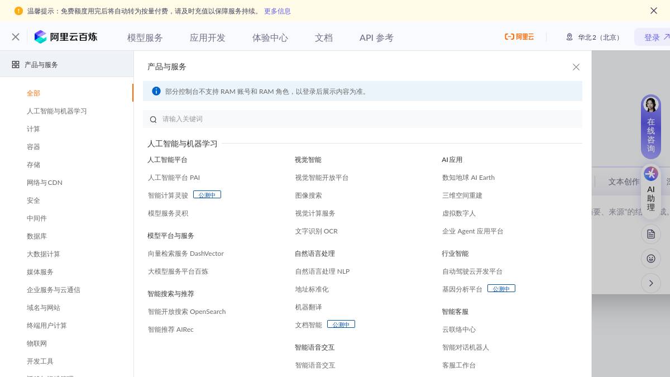Click the smiley feedback icon
Image resolution: width=670 pixels, height=377 pixels.
[x=651, y=259]
